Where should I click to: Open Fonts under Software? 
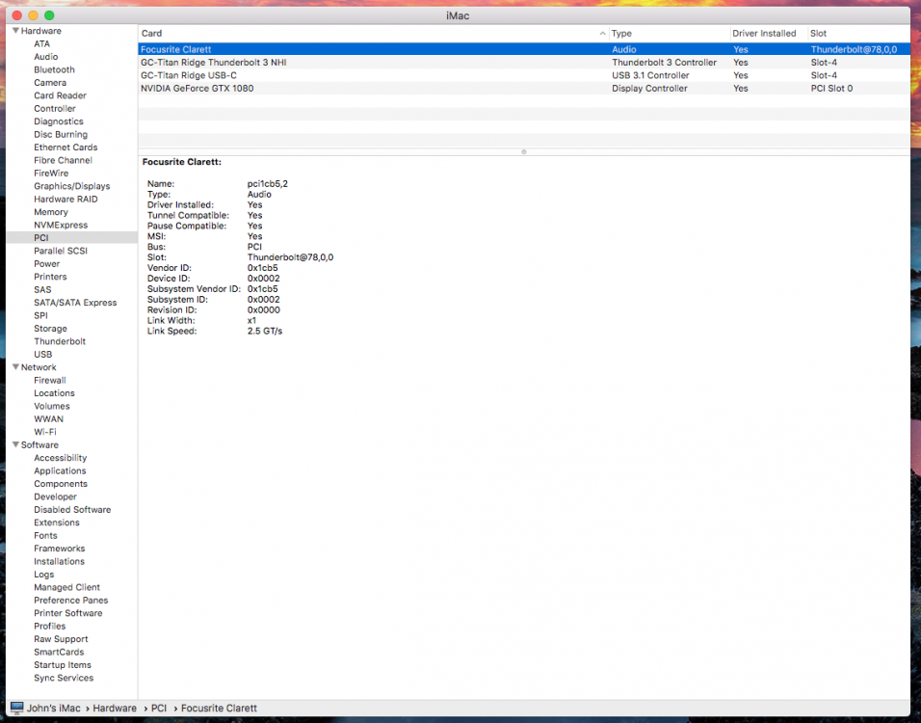click(46, 535)
